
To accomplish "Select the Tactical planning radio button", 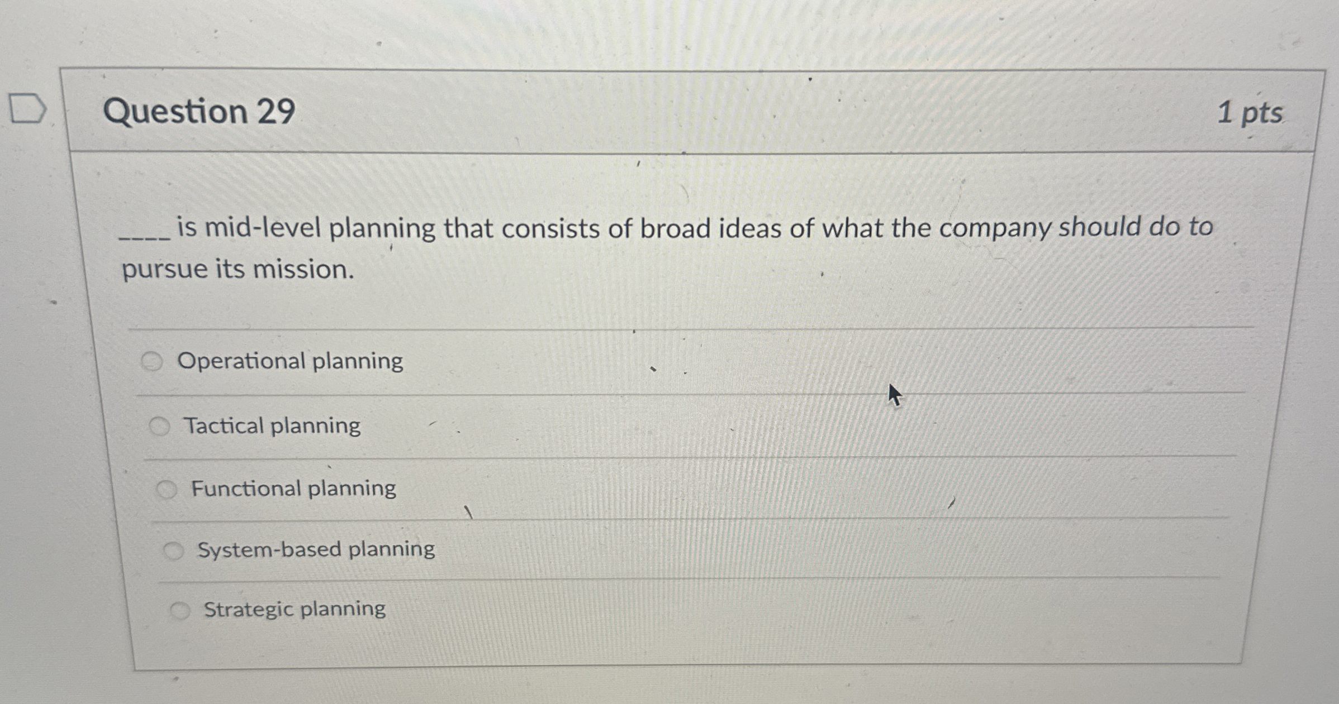I will [160, 425].
